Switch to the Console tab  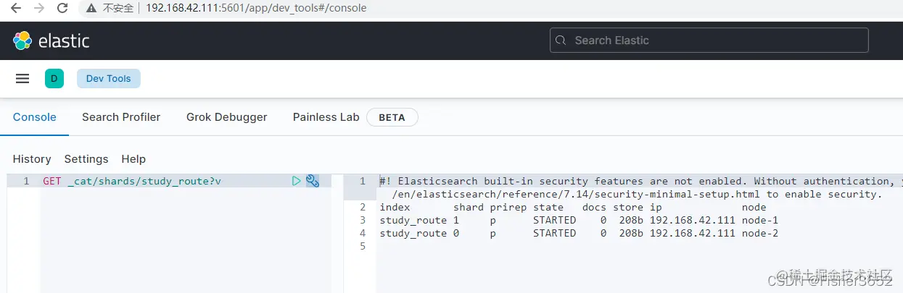click(x=34, y=117)
